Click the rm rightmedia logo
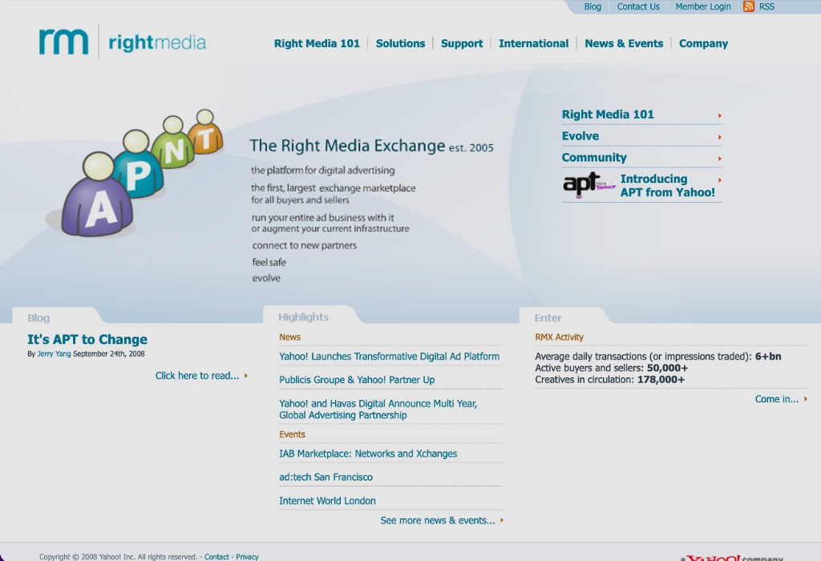Screen dimensions: 821x561 coord(123,42)
